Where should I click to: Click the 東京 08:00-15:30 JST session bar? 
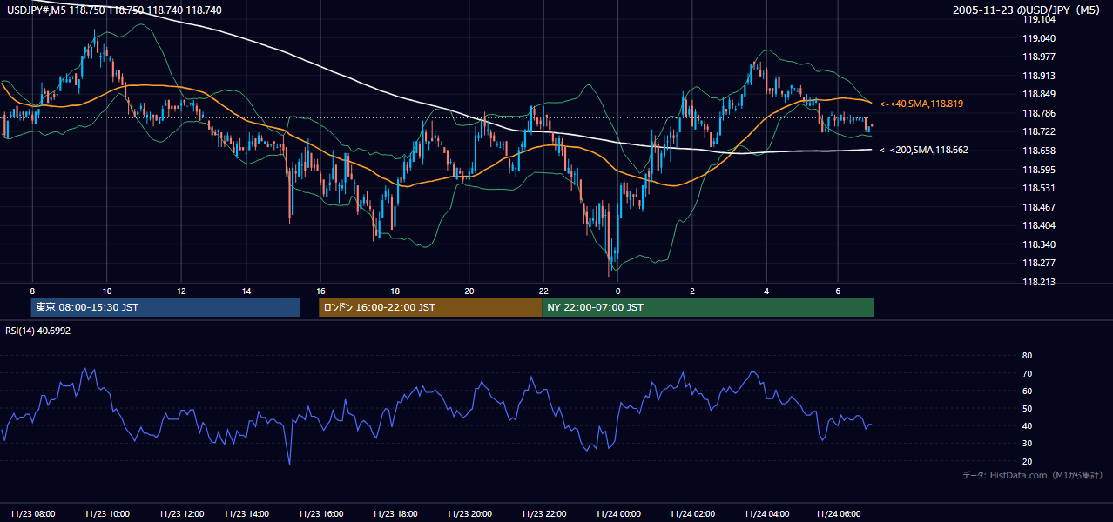pyautogui.click(x=165, y=307)
